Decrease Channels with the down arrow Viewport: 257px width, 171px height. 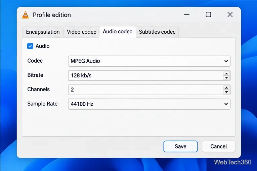[x=226, y=92]
